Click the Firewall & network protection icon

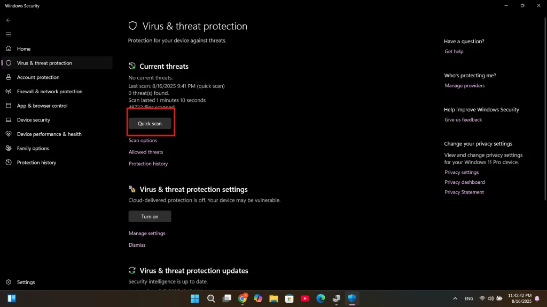click(9, 92)
